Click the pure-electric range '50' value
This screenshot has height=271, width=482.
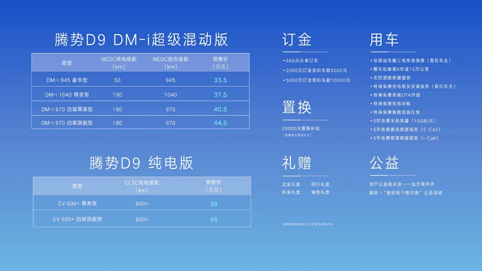pos(118,80)
